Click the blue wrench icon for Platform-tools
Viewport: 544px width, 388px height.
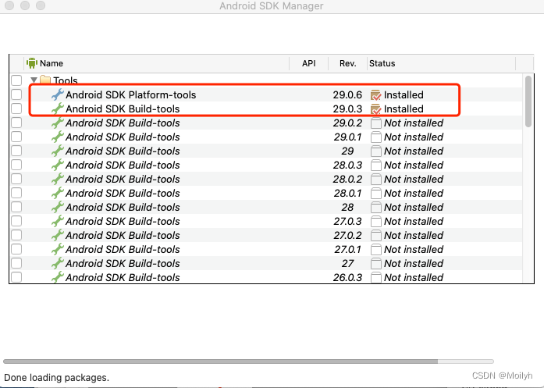(x=58, y=94)
